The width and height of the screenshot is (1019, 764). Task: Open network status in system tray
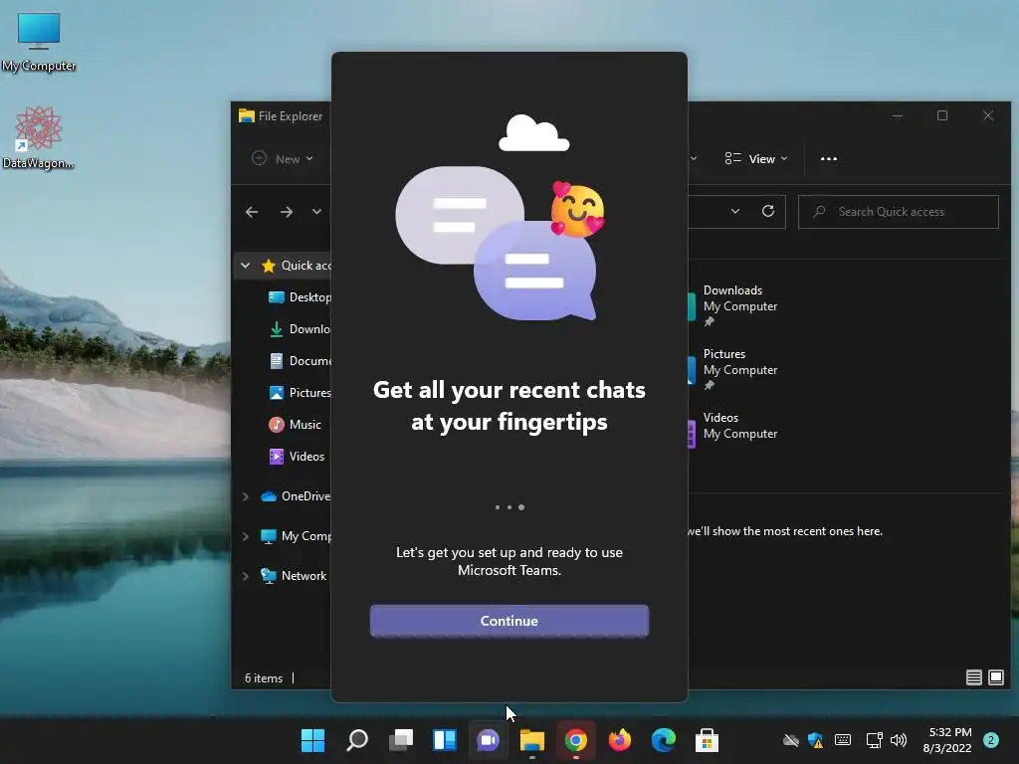click(874, 740)
